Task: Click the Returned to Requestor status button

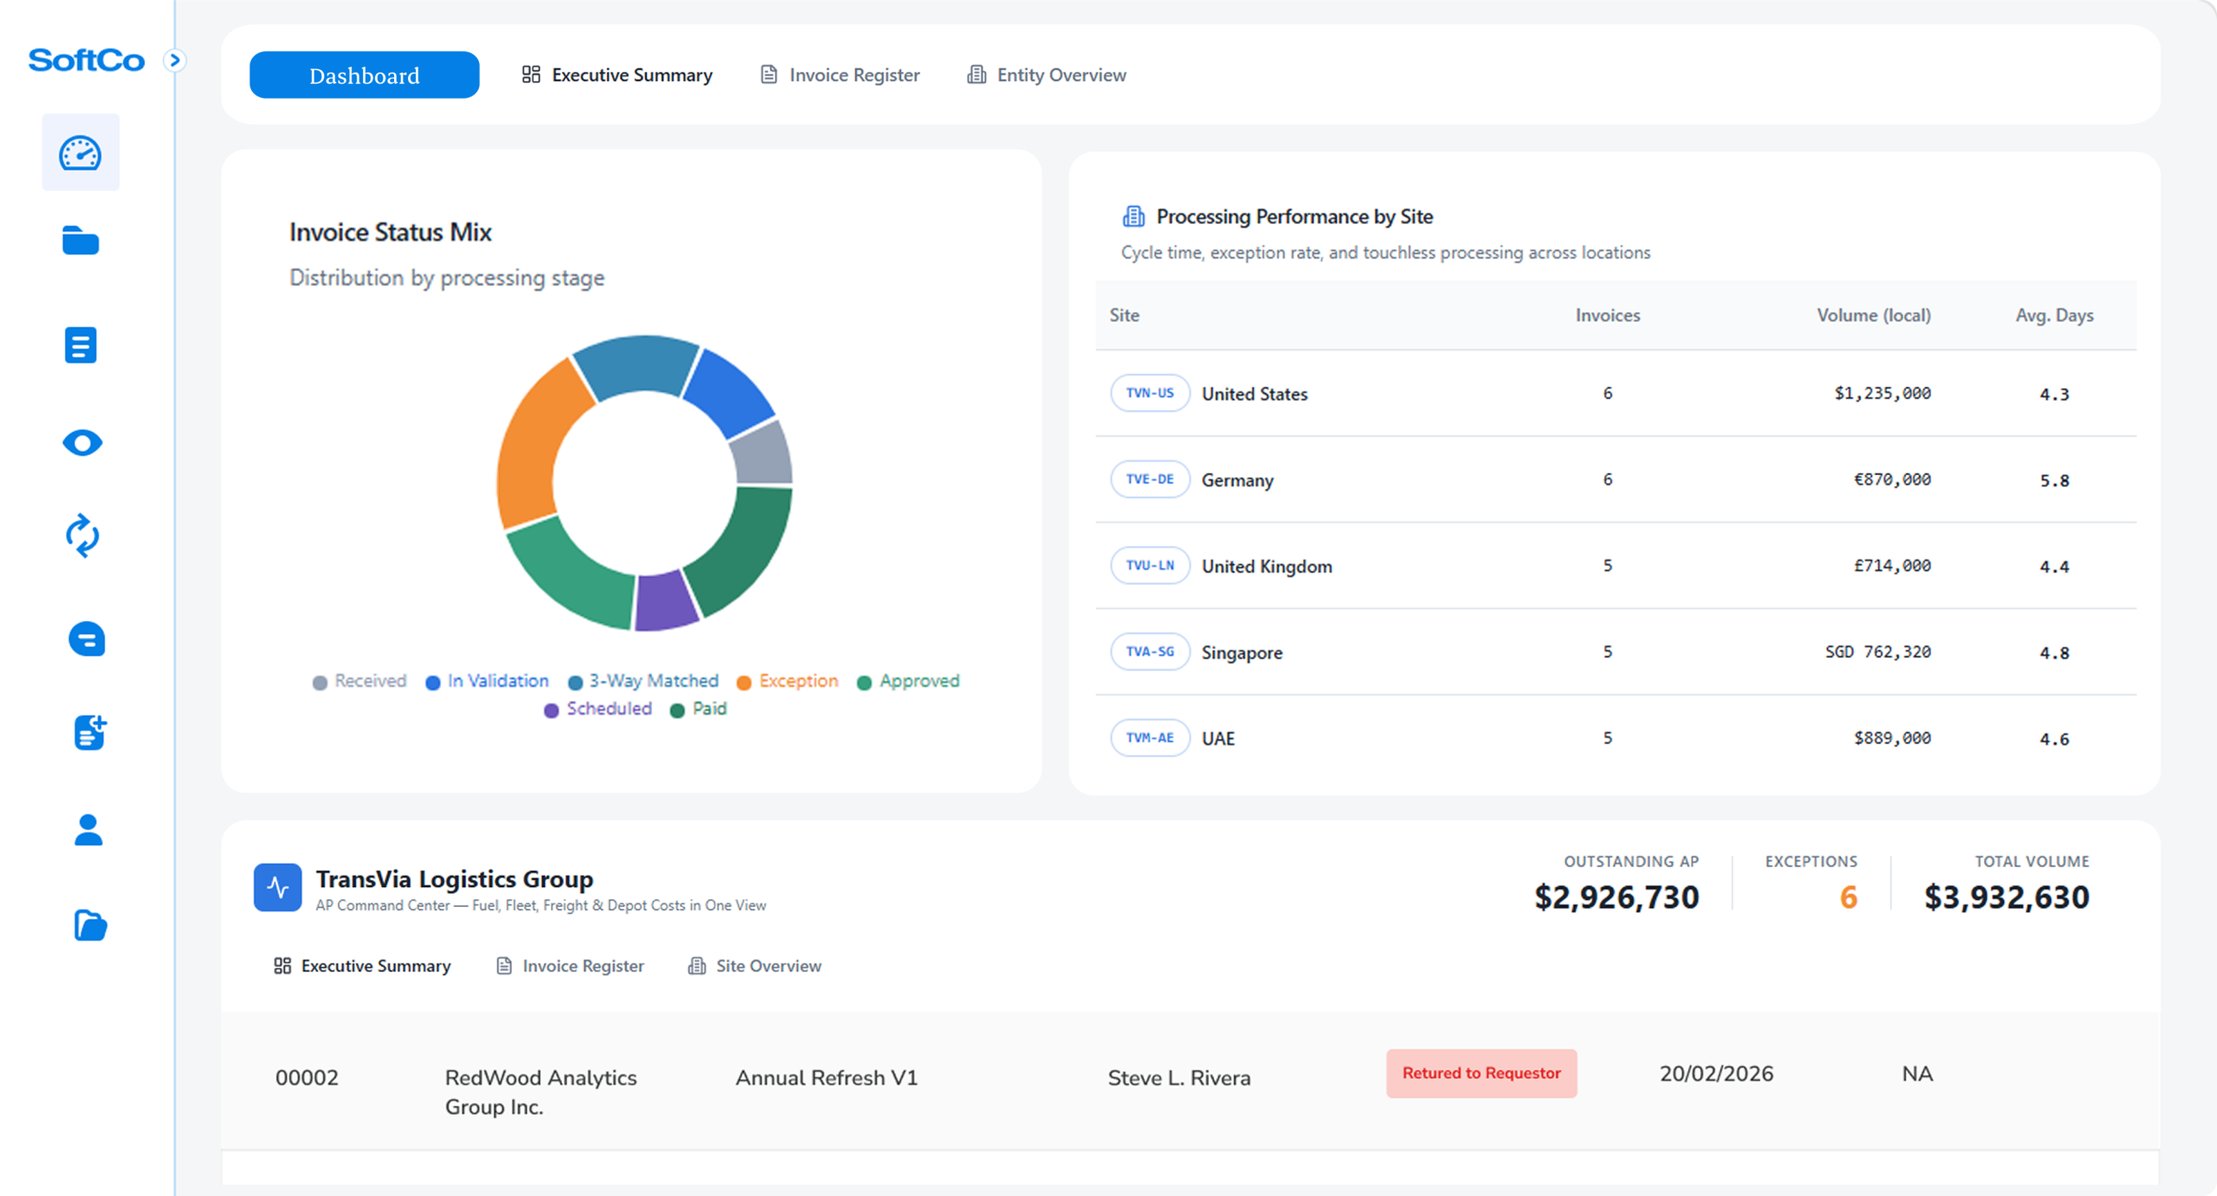Action: pos(1481,1073)
